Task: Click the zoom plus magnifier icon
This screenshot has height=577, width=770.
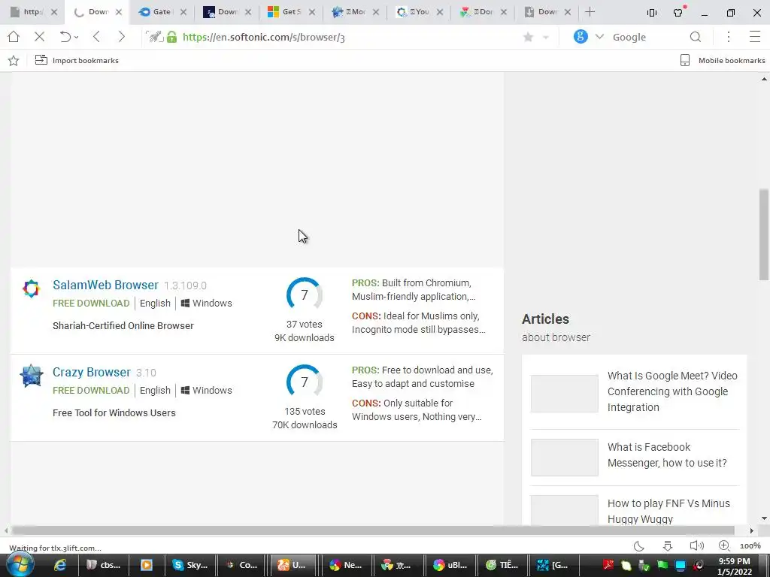Action: (724, 545)
